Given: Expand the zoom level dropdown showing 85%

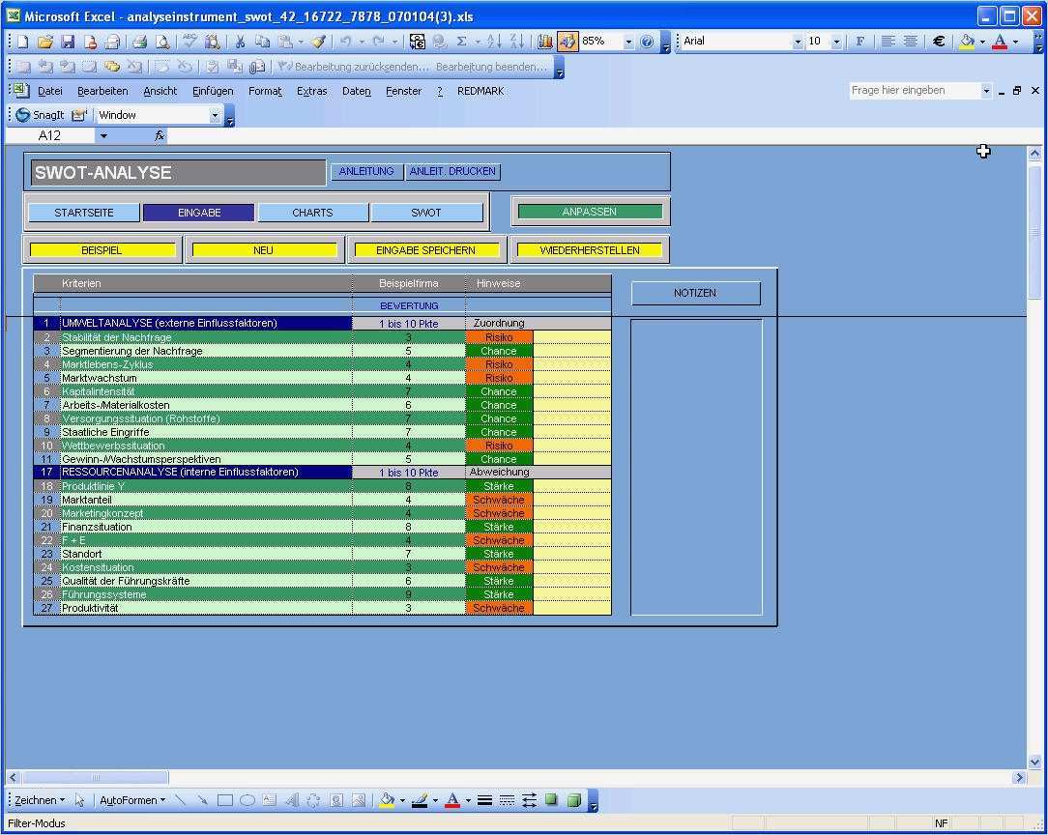Looking at the screenshot, I should click(630, 43).
